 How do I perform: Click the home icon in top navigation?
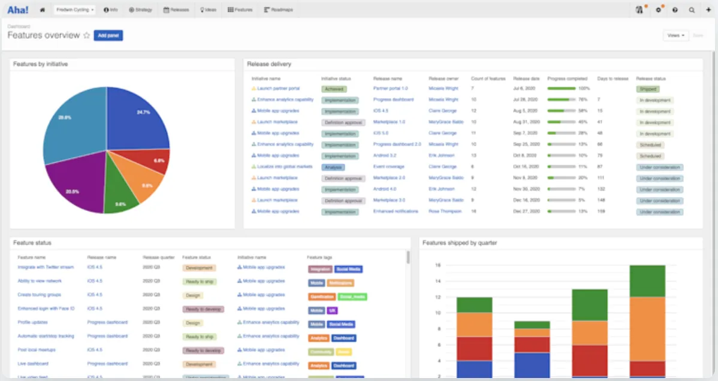click(43, 10)
